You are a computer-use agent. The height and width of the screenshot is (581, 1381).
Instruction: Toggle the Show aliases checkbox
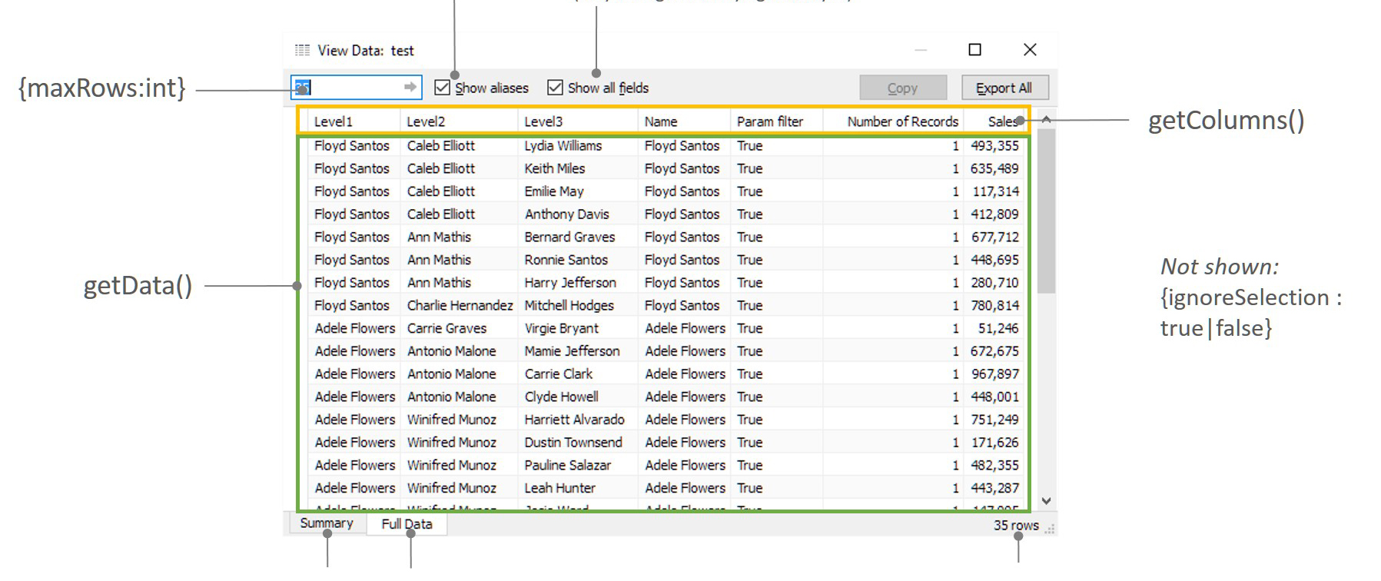pyautogui.click(x=442, y=88)
